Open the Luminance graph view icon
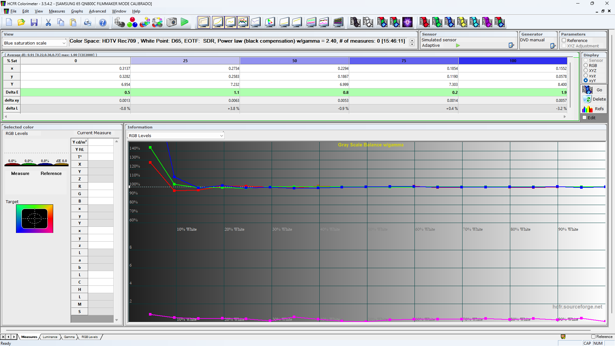The width and height of the screenshot is (615, 346). coord(218,22)
